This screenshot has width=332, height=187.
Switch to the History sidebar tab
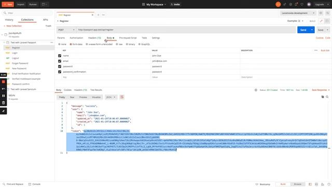click(9, 20)
